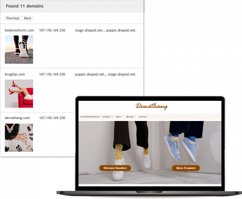Click the Mens Sneakers button

(186, 168)
